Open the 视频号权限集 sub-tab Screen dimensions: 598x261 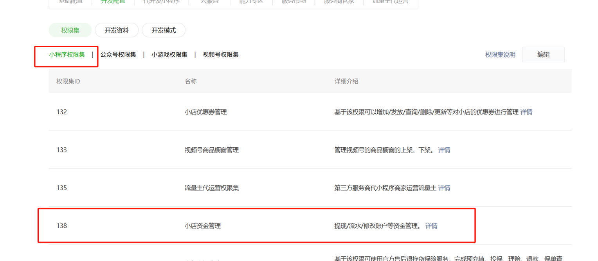click(x=221, y=55)
